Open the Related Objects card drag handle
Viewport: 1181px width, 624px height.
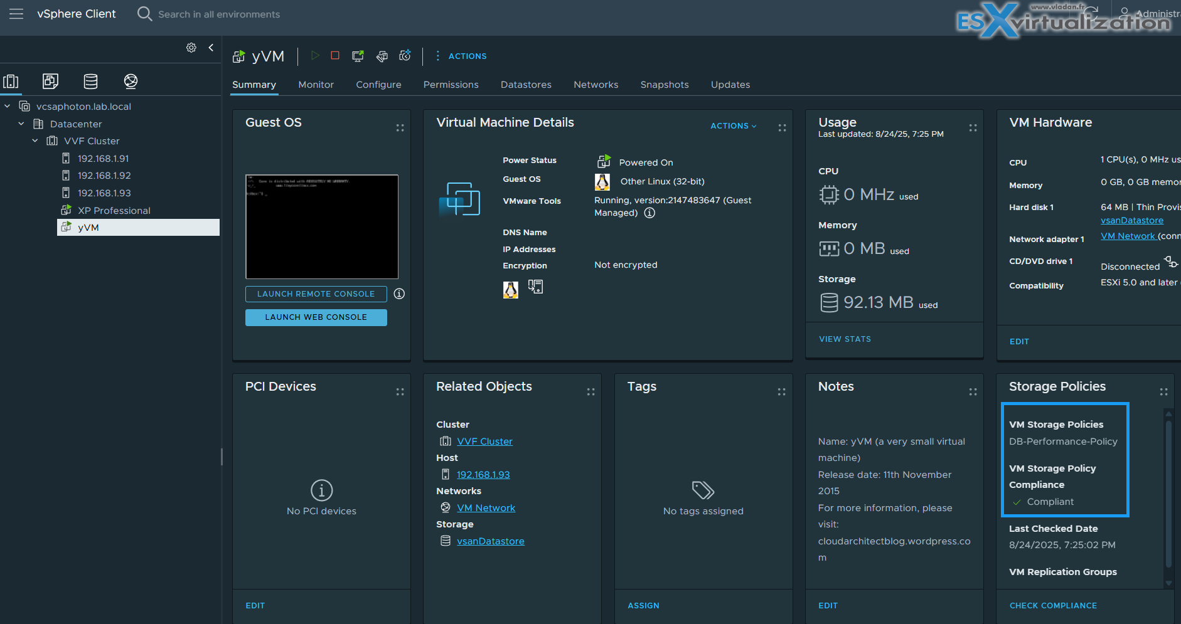click(590, 392)
